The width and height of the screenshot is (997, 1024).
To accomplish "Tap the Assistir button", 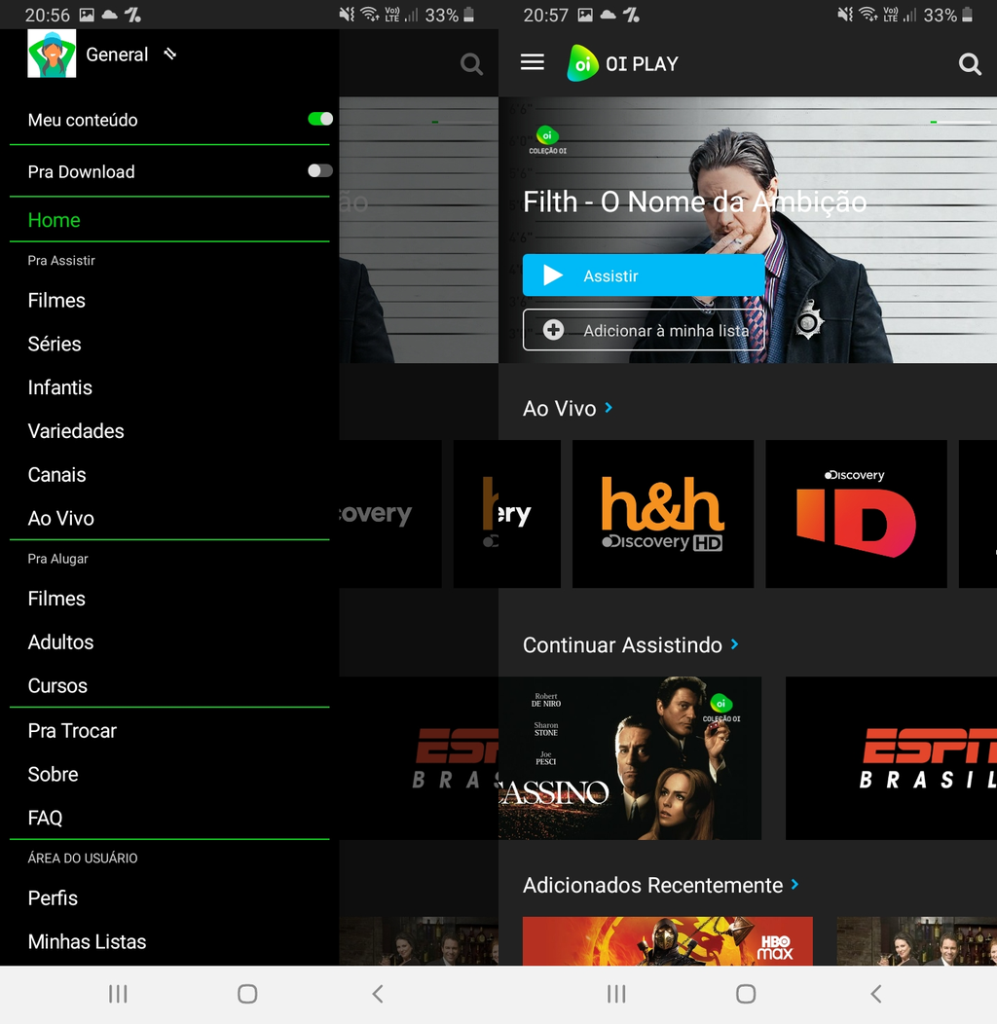I will click(x=644, y=275).
